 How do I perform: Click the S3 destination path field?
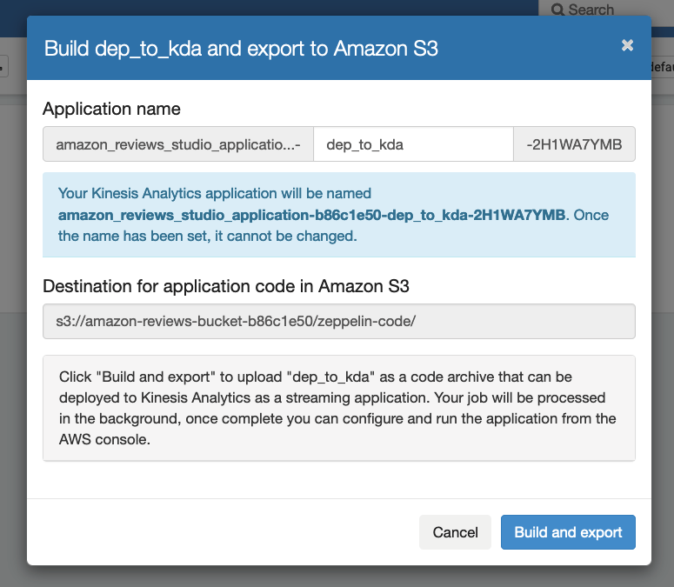(339, 321)
